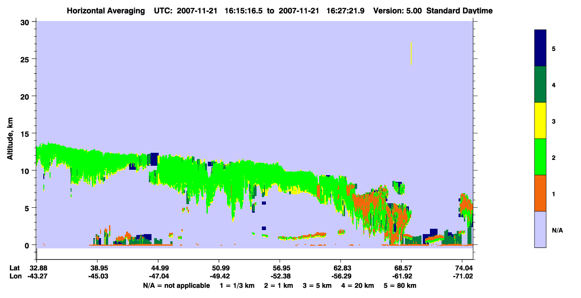
Task: Click 'Version: 5.00' in the title
Action: pos(398,11)
